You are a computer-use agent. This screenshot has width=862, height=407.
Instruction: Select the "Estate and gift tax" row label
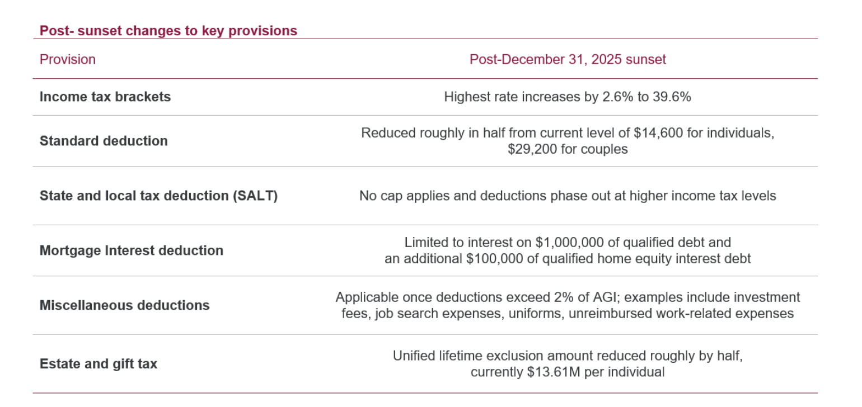(x=99, y=364)
